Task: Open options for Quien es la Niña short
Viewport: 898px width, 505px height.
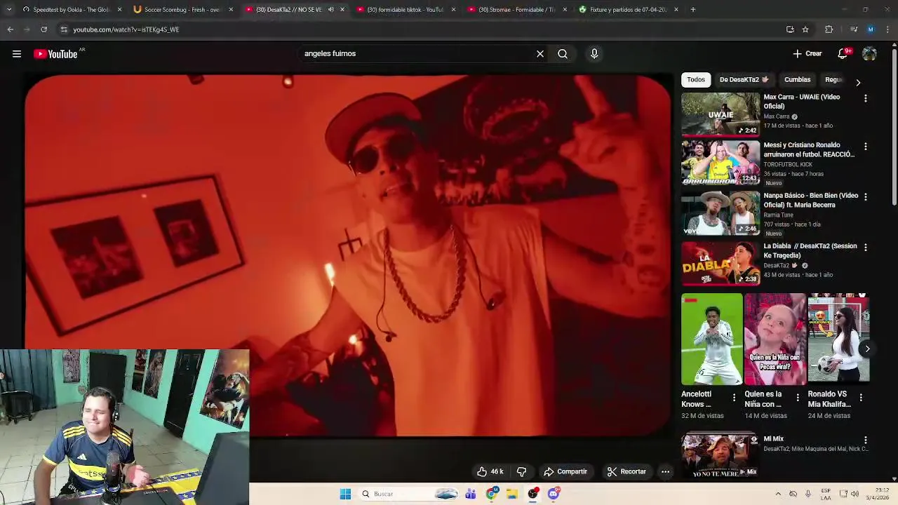Action: pyautogui.click(x=797, y=398)
